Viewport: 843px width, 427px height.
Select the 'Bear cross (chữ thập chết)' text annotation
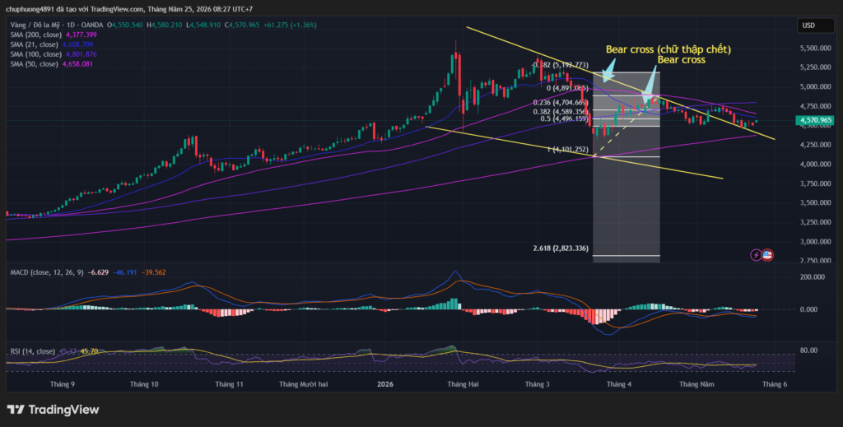click(x=668, y=49)
